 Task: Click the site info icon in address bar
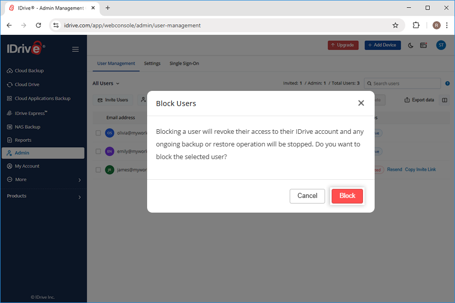click(x=56, y=26)
